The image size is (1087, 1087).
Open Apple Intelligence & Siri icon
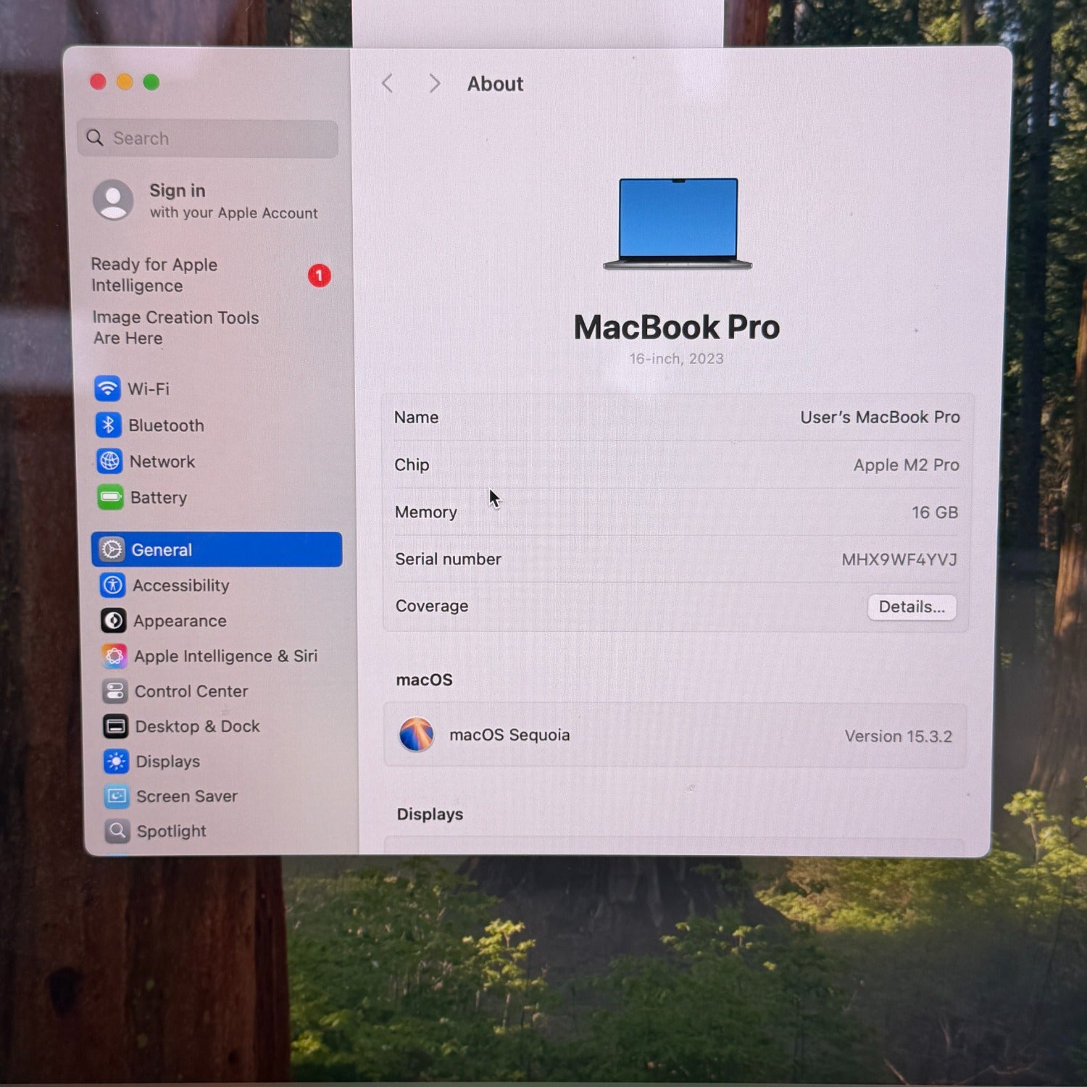coord(114,656)
